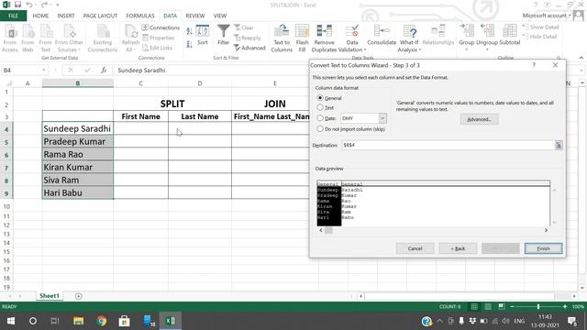Click the Windows Start button
The height and width of the screenshot is (330, 587).
click(x=10, y=321)
